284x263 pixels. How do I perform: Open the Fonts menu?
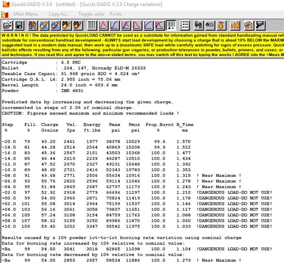click(116, 14)
